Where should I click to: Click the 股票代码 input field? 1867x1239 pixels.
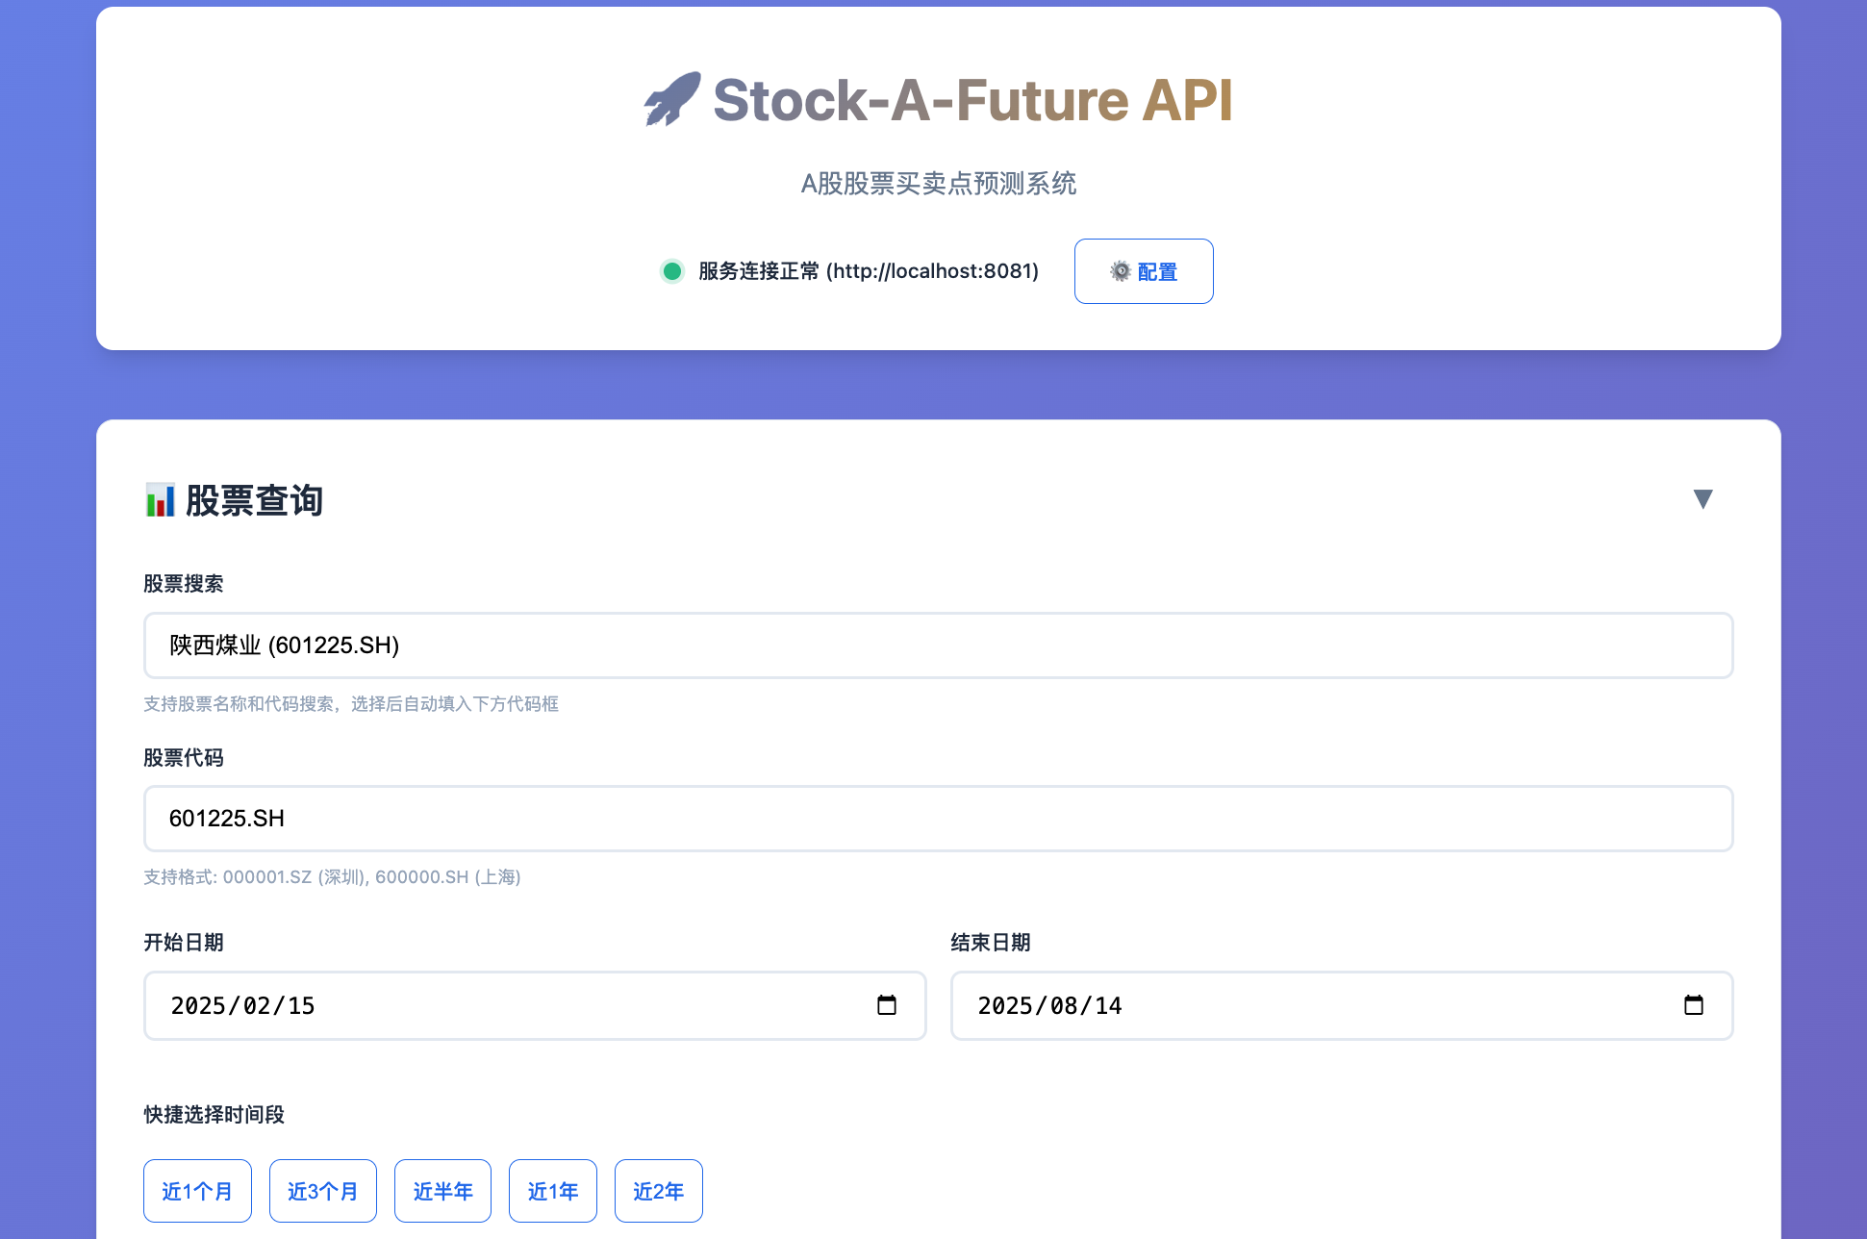pyautogui.click(x=938, y=819)
